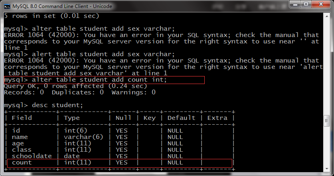
Task: Click the 'Type' column header
Action: coord(72,118)
